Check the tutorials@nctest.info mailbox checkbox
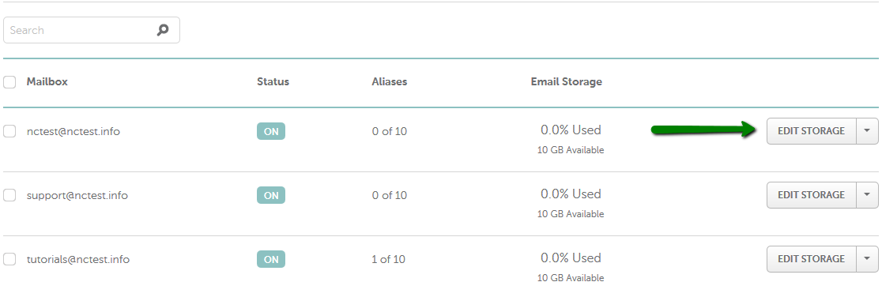The image size is (882, 297). coord(9,260)
